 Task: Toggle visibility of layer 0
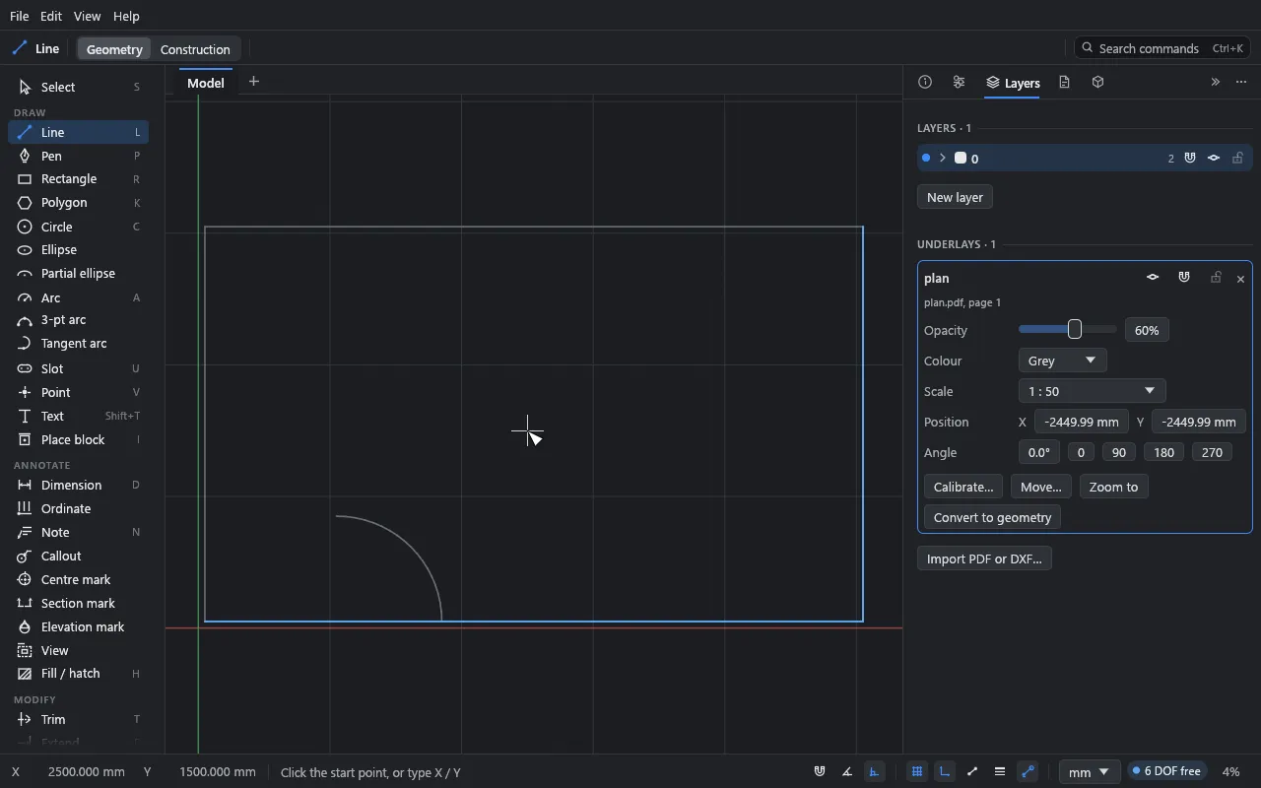click(x=1214, y=158)
